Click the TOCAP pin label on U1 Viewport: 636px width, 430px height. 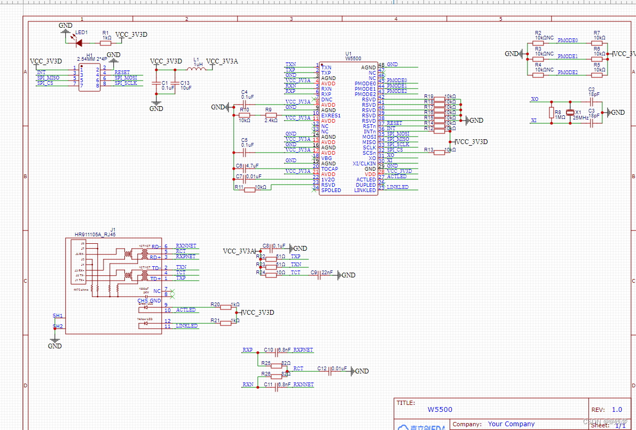330,169
